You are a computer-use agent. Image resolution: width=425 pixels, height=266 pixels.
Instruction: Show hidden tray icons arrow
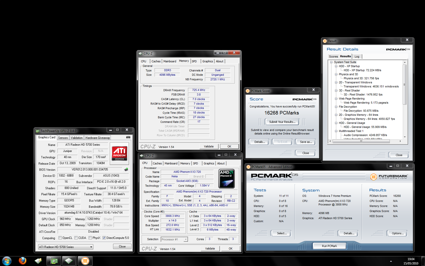(391, 261)
